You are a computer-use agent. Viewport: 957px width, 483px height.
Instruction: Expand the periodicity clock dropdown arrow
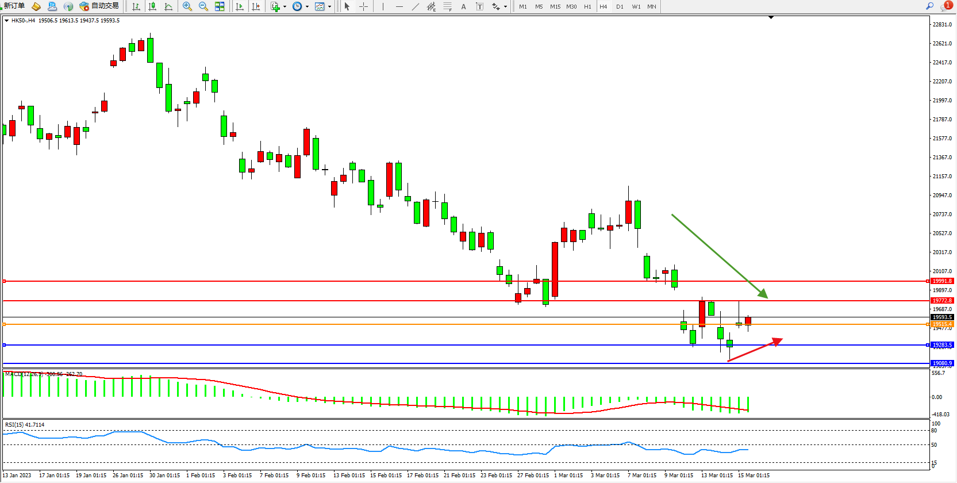point(307,7)
